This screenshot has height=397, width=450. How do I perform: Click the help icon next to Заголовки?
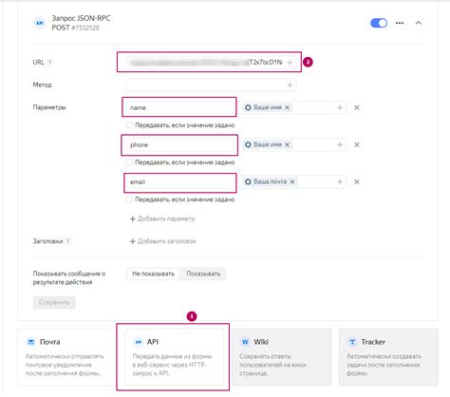click(x=67, y=241)
